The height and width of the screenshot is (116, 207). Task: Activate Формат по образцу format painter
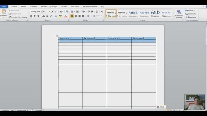tap(18, 17)
